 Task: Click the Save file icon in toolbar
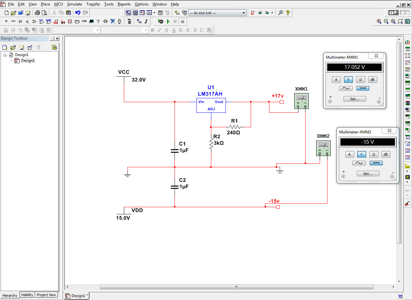(28, 13)
